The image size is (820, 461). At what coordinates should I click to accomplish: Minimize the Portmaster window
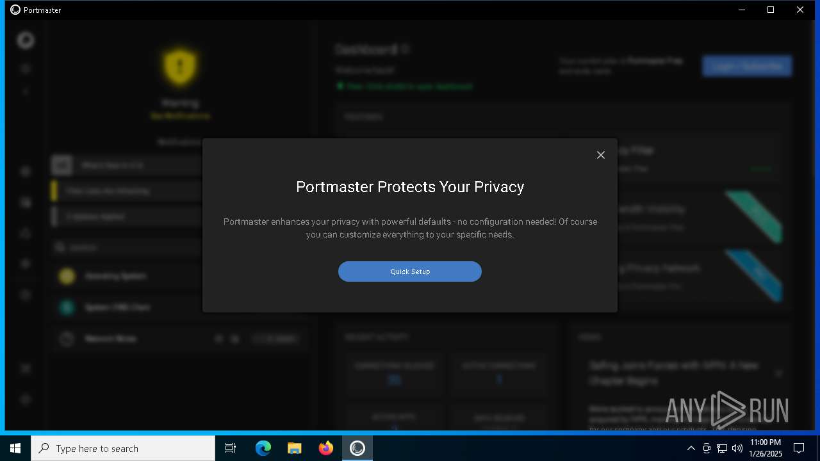(742, 10)
